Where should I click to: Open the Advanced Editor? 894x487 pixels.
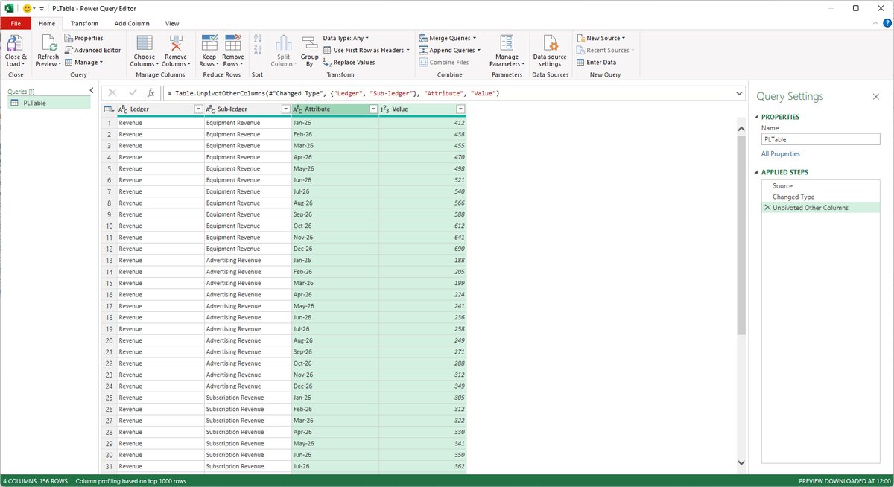pos(92,50)
